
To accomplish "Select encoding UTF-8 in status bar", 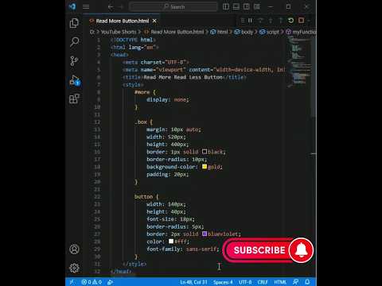I will click(x=245, y=282).
